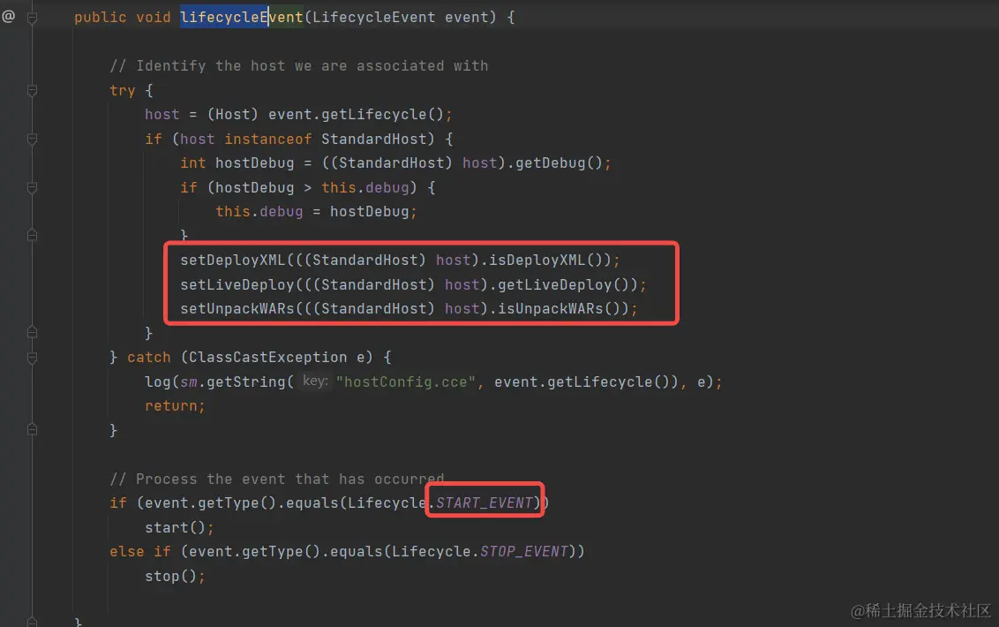Click the setUnpackWARs method call
999x627 pixels.
point(237,309)
